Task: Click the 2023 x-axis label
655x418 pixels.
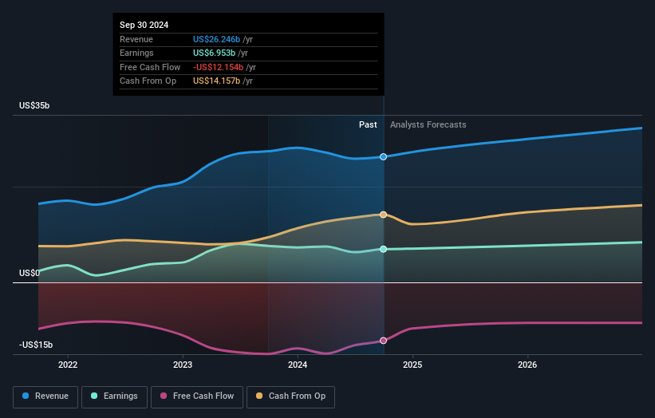Action: click(x=183, y=365)
